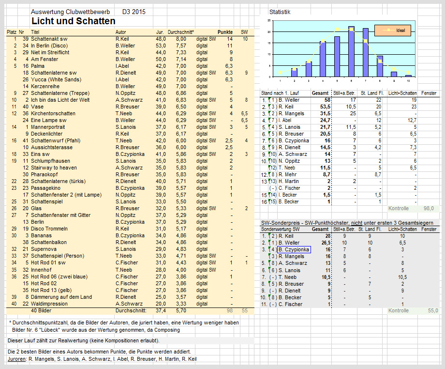Click the Gesamt value "26,5" in Sonderwertung
This screenshot has height=369, width=445.
[x=326, y=243]
